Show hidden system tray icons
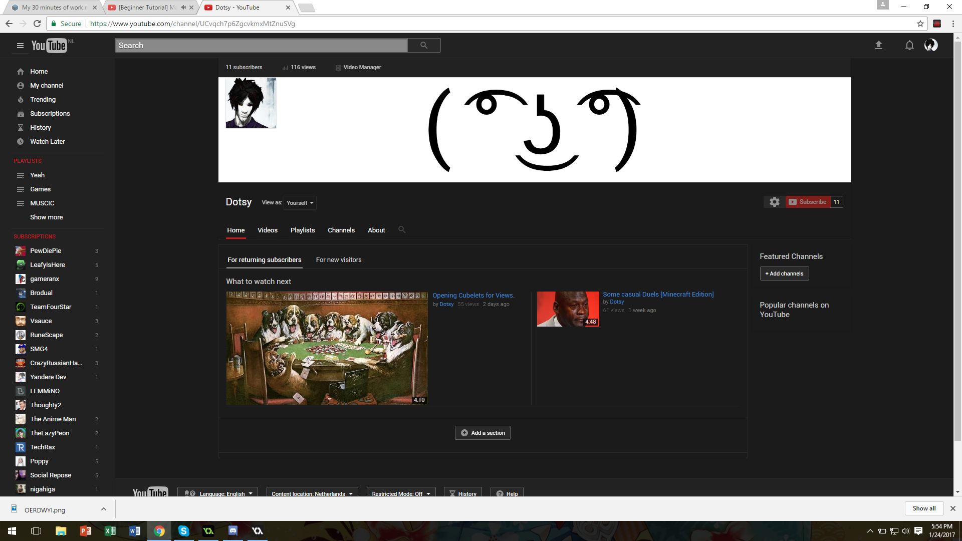This screenshot has width=962, height=541. click(x=870, y=531)
